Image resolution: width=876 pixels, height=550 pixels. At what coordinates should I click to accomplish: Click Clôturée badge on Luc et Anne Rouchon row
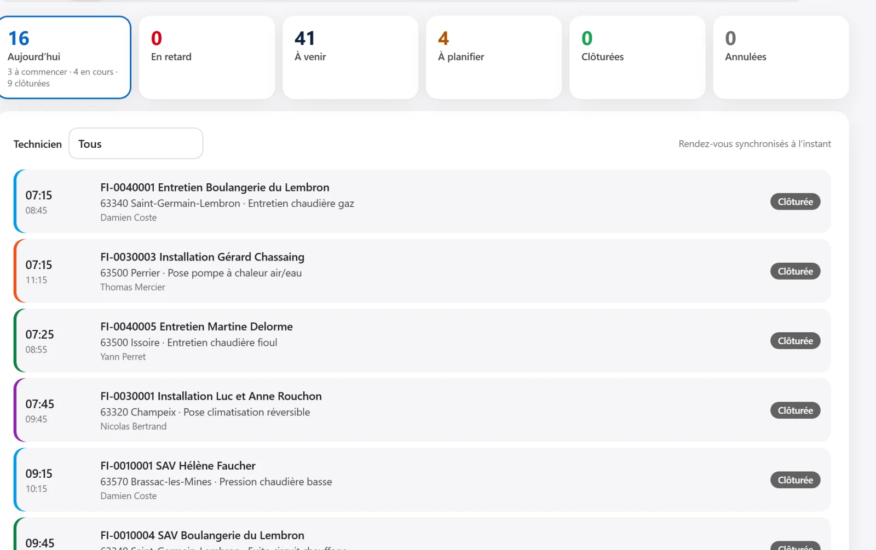point(795,410)
